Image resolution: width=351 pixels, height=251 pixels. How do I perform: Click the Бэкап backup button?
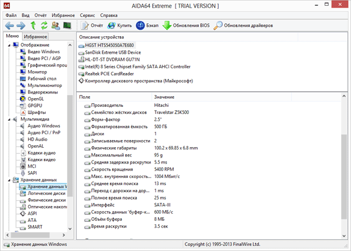pyautogui.click(x=147, y=26)
